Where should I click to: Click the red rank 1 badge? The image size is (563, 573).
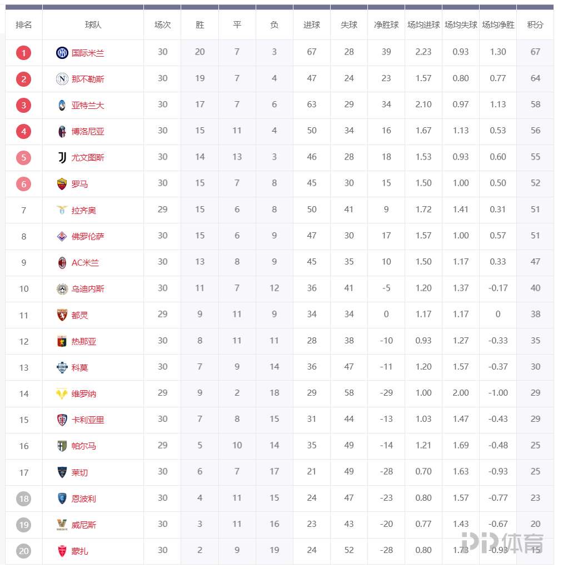[x=24, y=53]
